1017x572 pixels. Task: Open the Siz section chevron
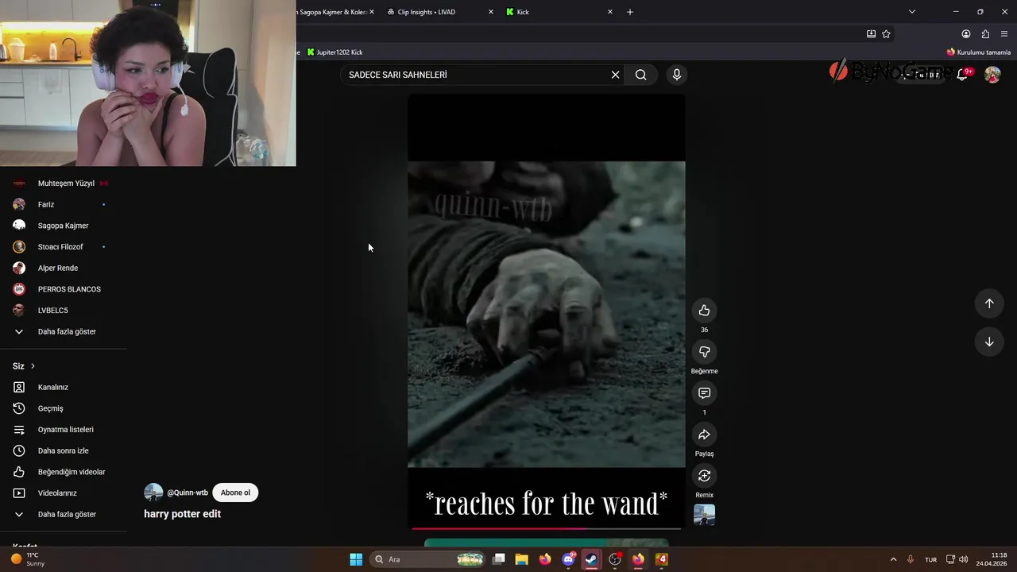pyautogui.click(x=33, y=366)
